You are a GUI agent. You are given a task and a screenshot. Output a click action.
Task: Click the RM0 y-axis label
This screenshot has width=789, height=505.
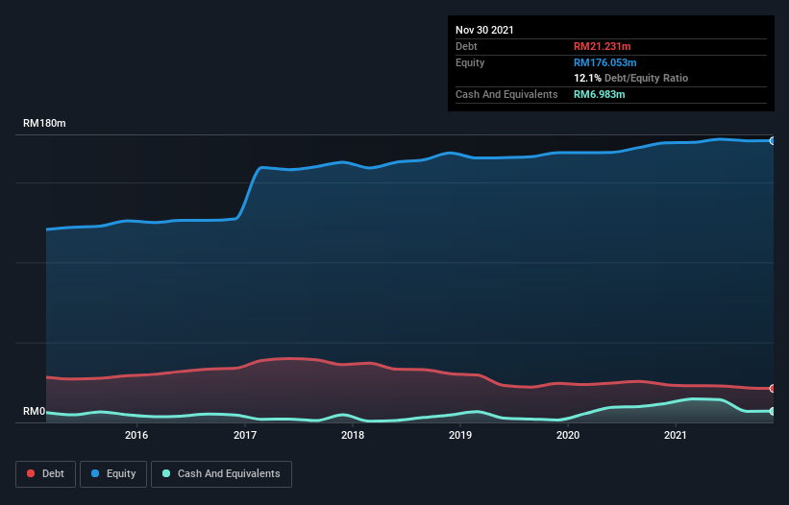coord(35,412)
